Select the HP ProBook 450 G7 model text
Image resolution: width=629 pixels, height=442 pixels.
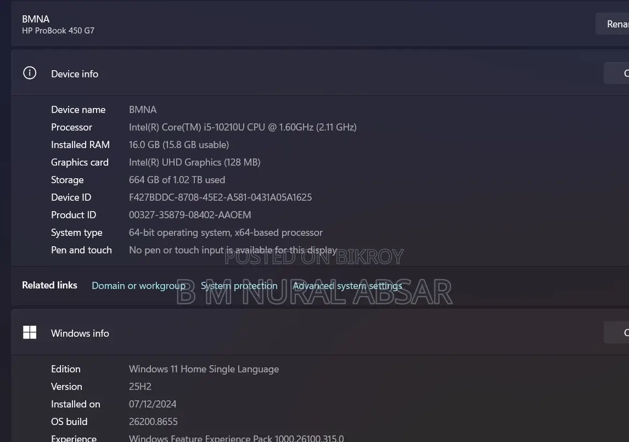(x=58, y=31)
